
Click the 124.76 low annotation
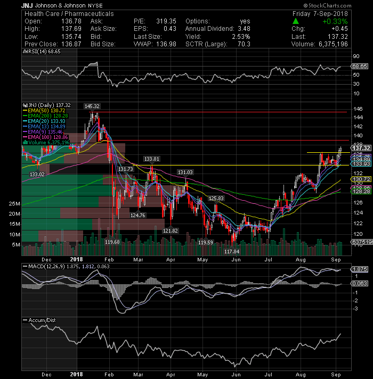click(137, 216)
